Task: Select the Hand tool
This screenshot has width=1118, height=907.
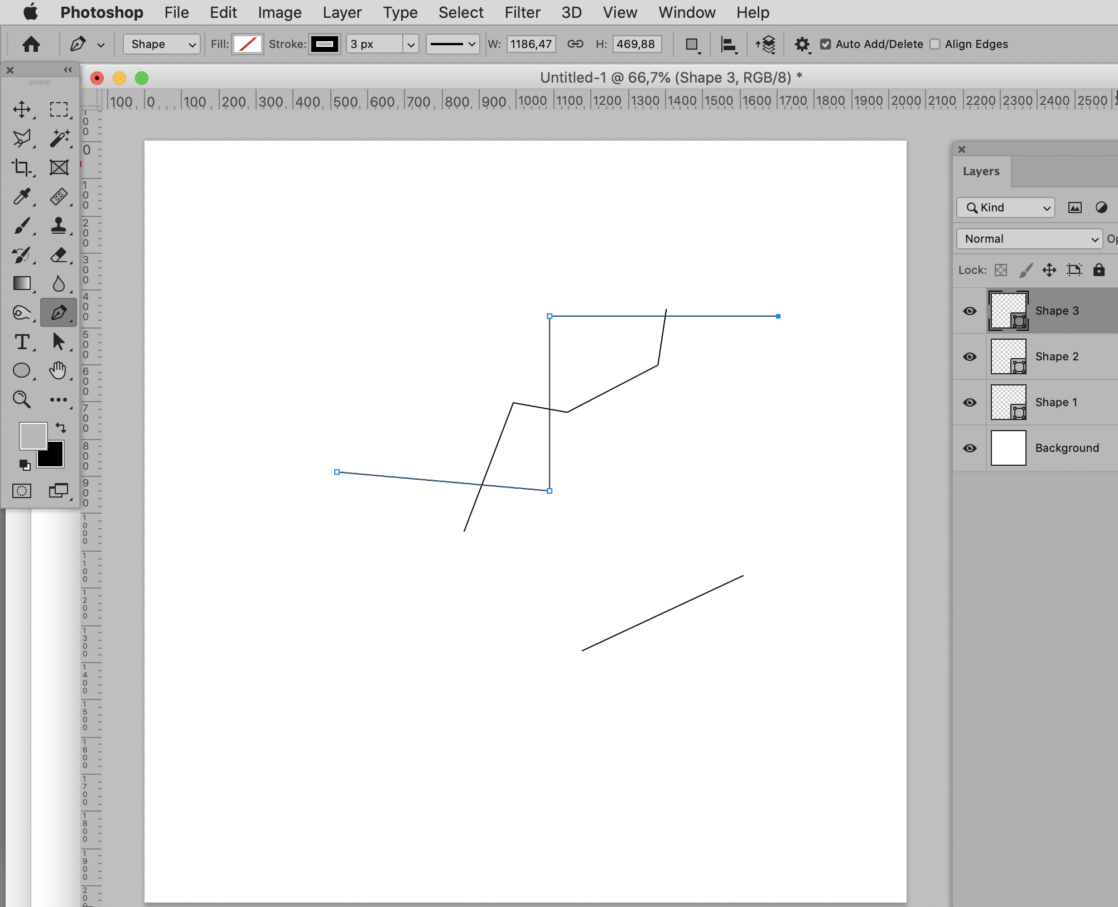Action: (x=59, y=370)
